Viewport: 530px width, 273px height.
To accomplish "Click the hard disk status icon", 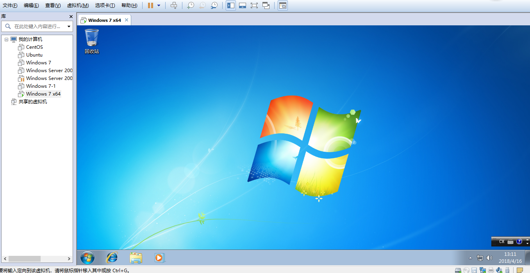I will point(459,270).
